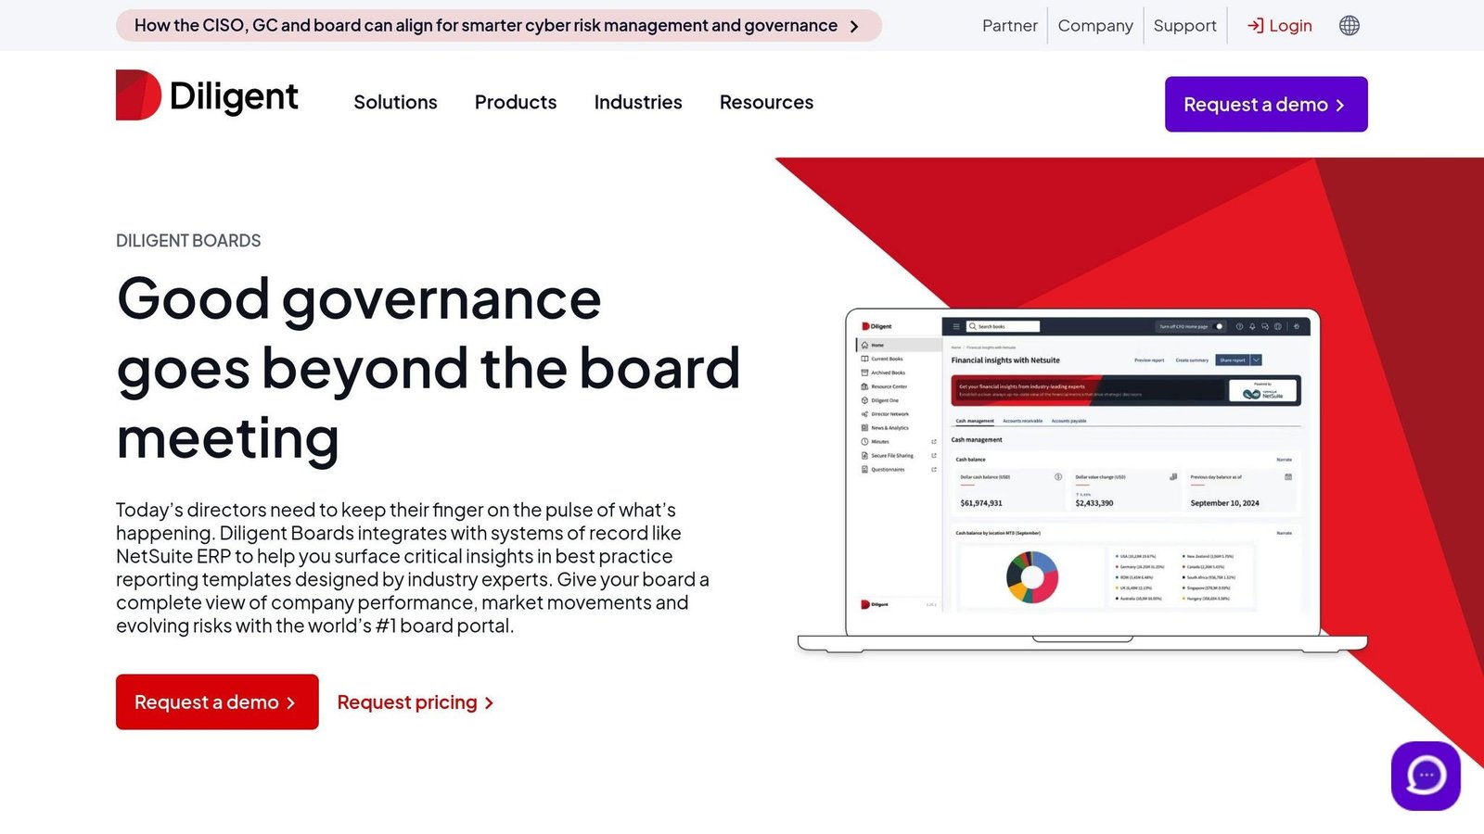Viewport: 1484px width, 834px height.
Task: Click the DILIGENT BOARDS heading label
Action: [188, 241]
